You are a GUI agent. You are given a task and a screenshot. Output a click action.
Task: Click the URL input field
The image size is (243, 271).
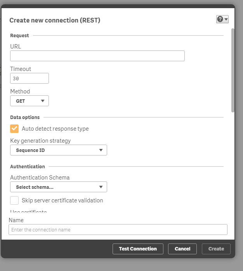point(97,56)
